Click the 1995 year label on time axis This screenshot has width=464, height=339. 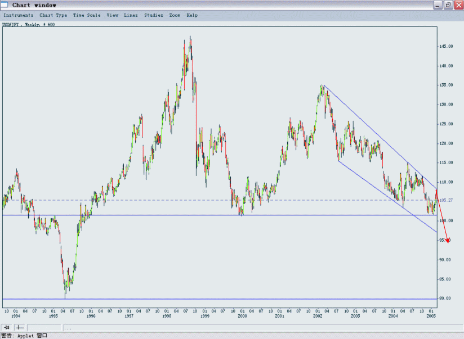(x=53, y=317)
